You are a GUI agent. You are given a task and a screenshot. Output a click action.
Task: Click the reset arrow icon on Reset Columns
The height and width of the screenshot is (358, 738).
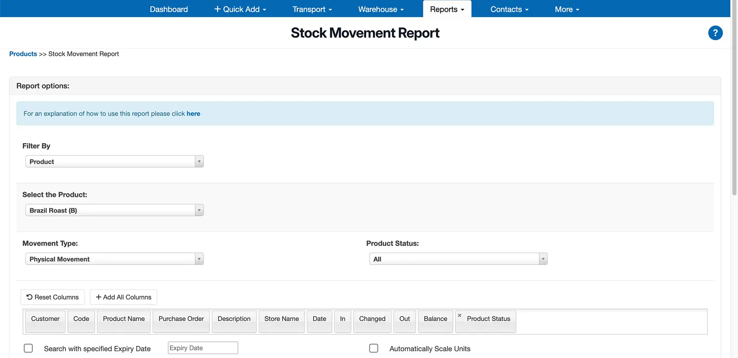pos(30,297)
